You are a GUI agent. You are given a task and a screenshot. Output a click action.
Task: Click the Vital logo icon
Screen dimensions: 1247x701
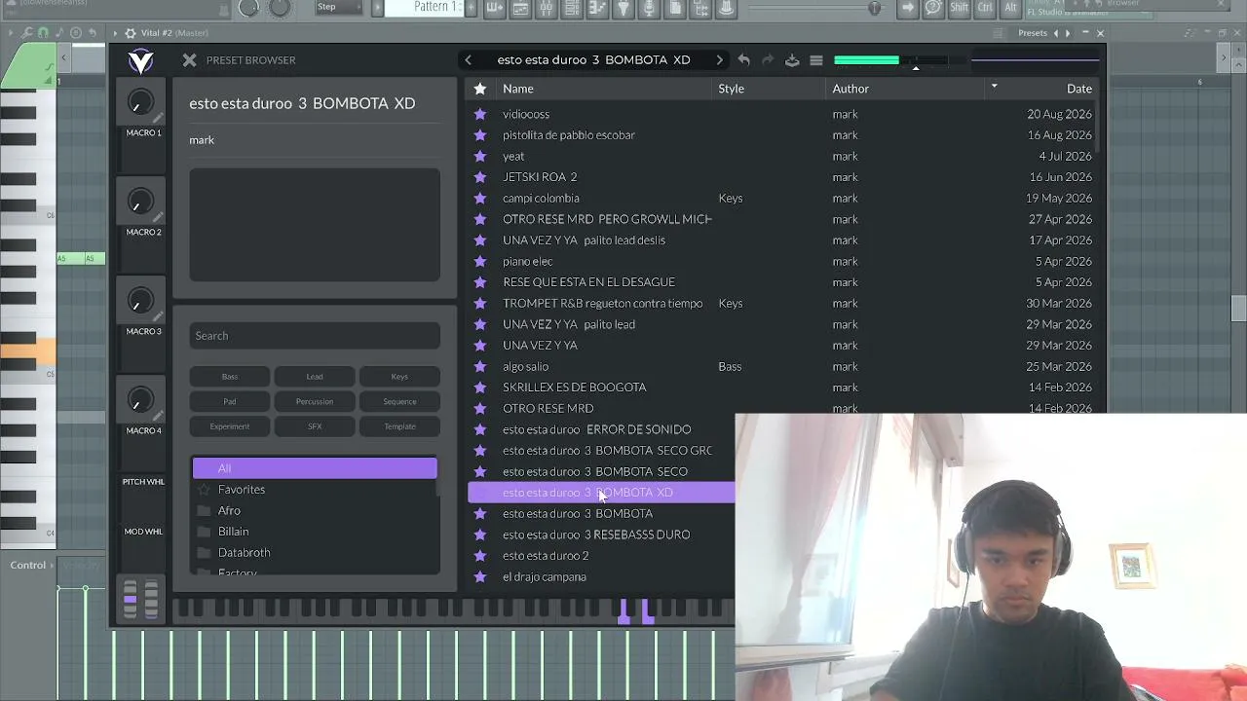click(x=140, y=60)
